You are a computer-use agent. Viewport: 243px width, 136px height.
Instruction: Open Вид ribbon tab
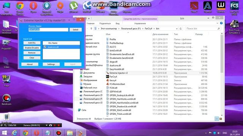(x=117, y=23)
